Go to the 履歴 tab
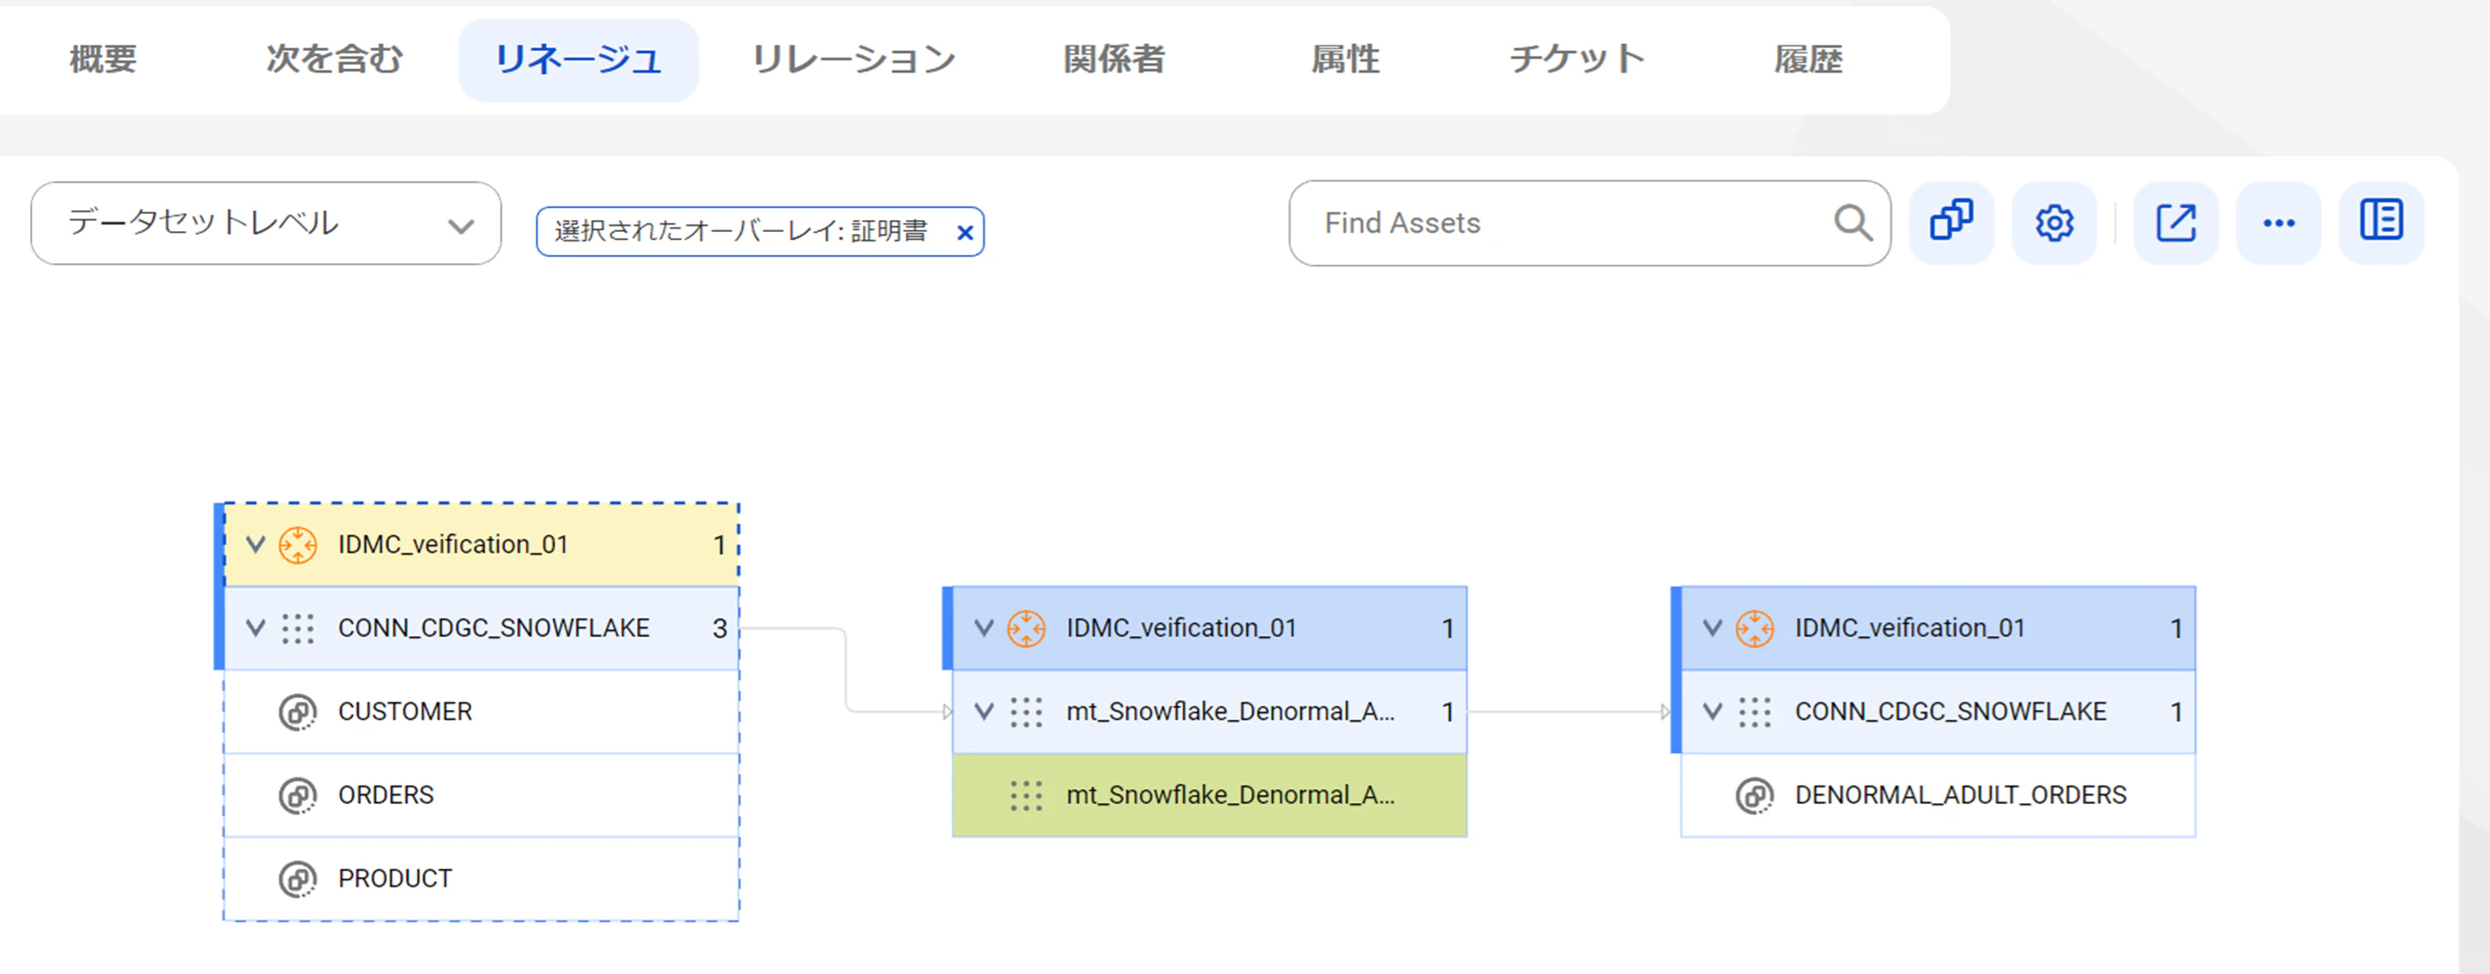 click(x=1807, y=60)
